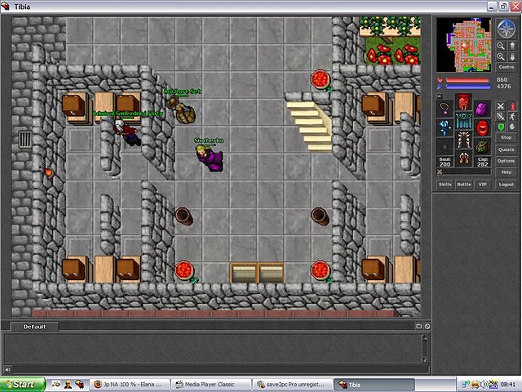Viewport: 522px width, 392px height.
Task: Select balanced fighting mode (sword and shield)
Action: tap(500, 116)
